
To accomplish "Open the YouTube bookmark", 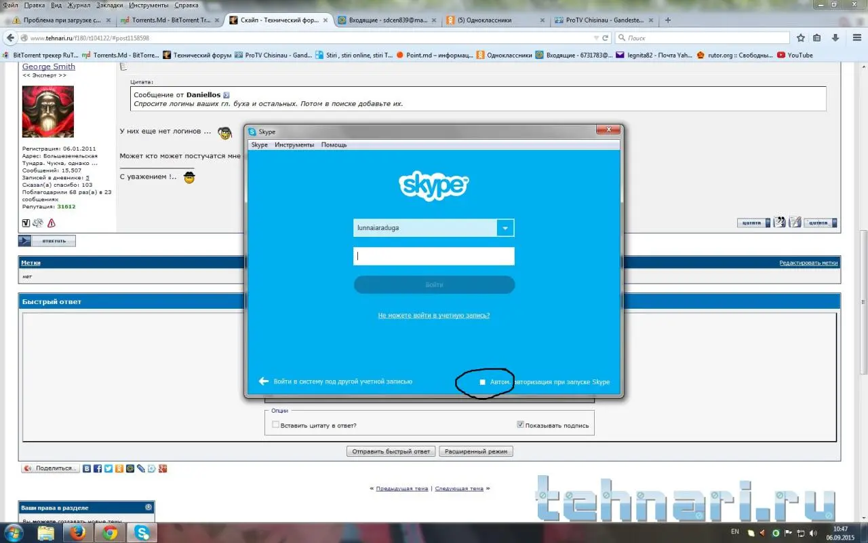I will pos(795,55).
